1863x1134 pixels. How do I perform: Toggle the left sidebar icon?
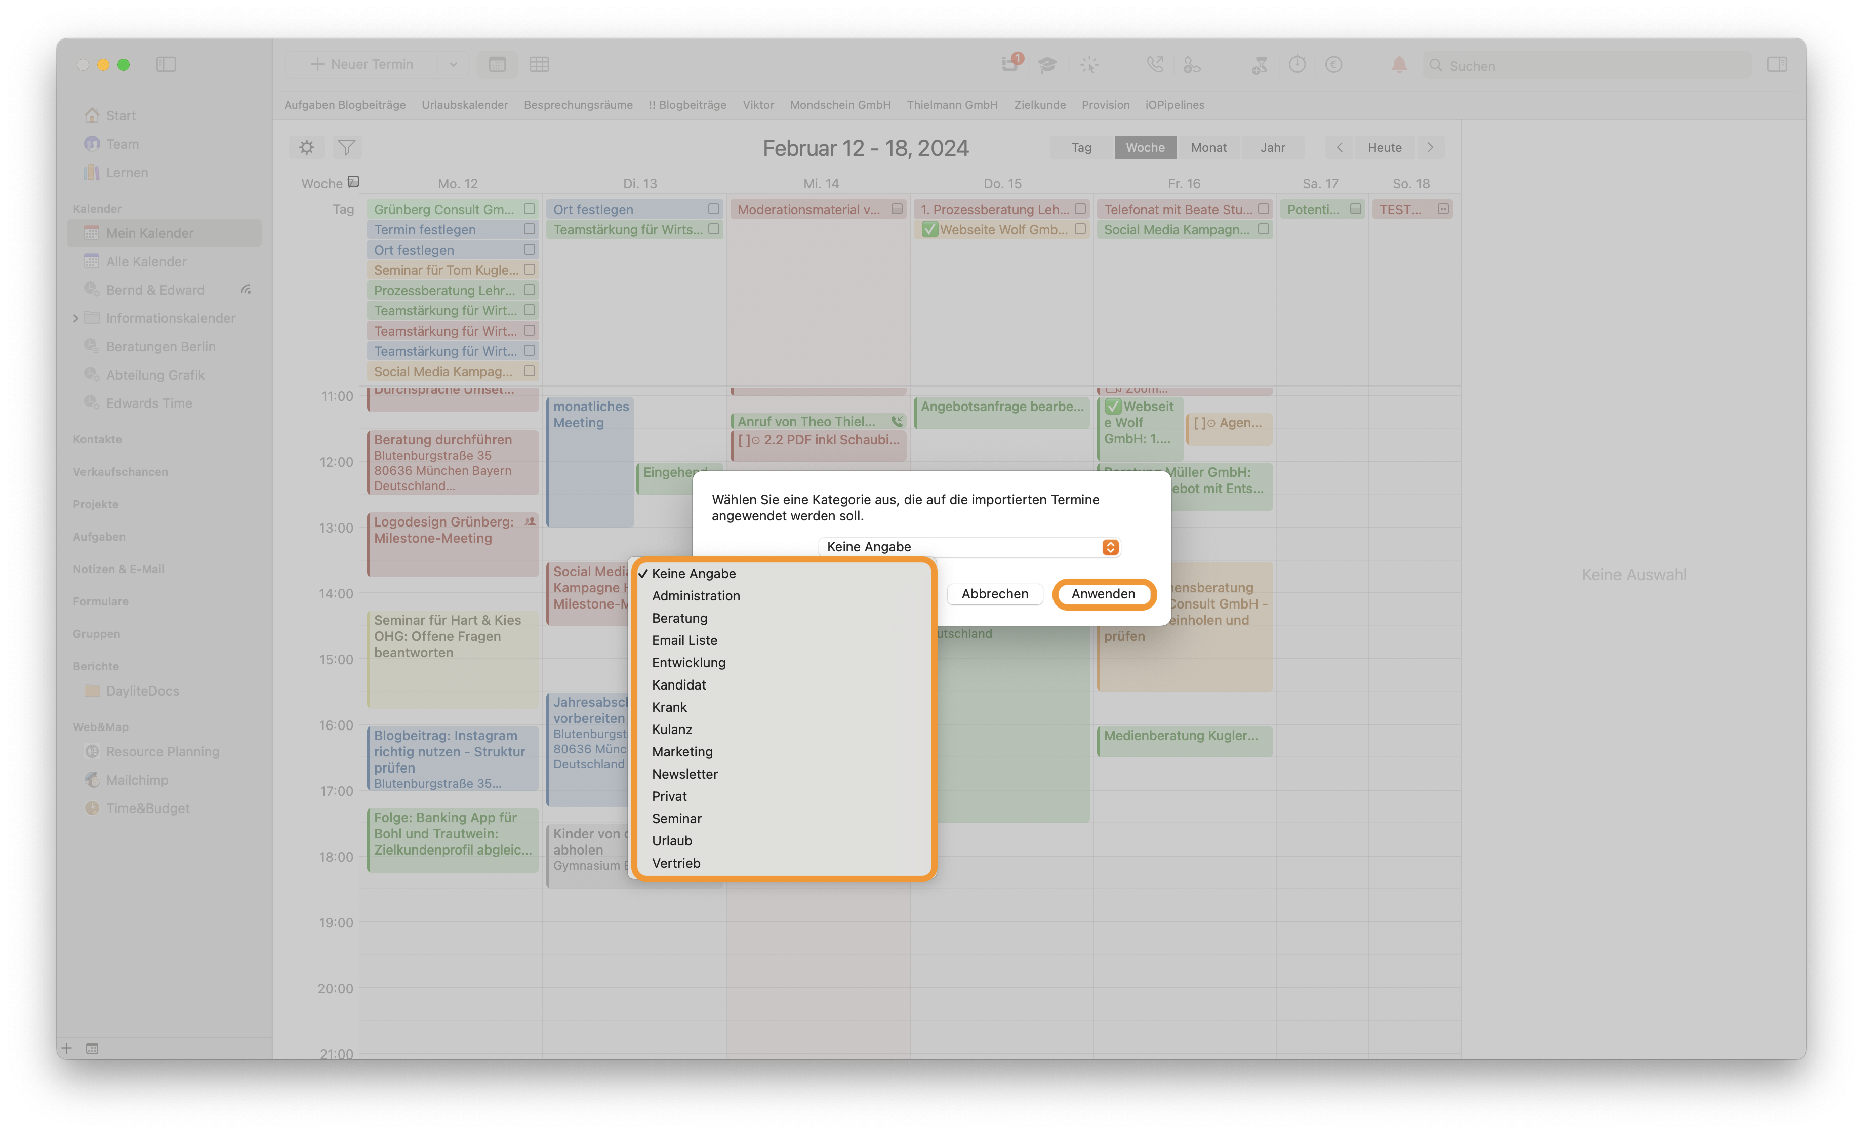[166, 64]
